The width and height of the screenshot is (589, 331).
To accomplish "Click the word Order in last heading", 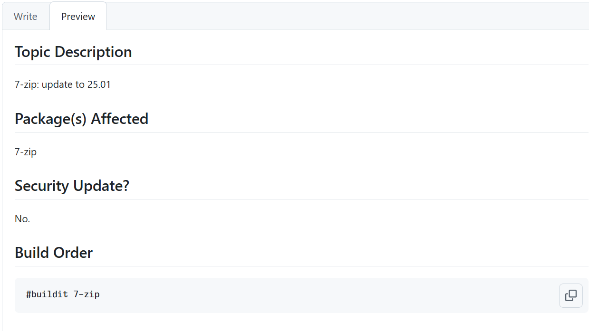I will click(x=72, y=253).
